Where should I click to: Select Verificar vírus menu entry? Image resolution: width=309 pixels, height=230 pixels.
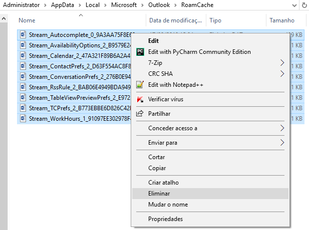pos(210,99)
